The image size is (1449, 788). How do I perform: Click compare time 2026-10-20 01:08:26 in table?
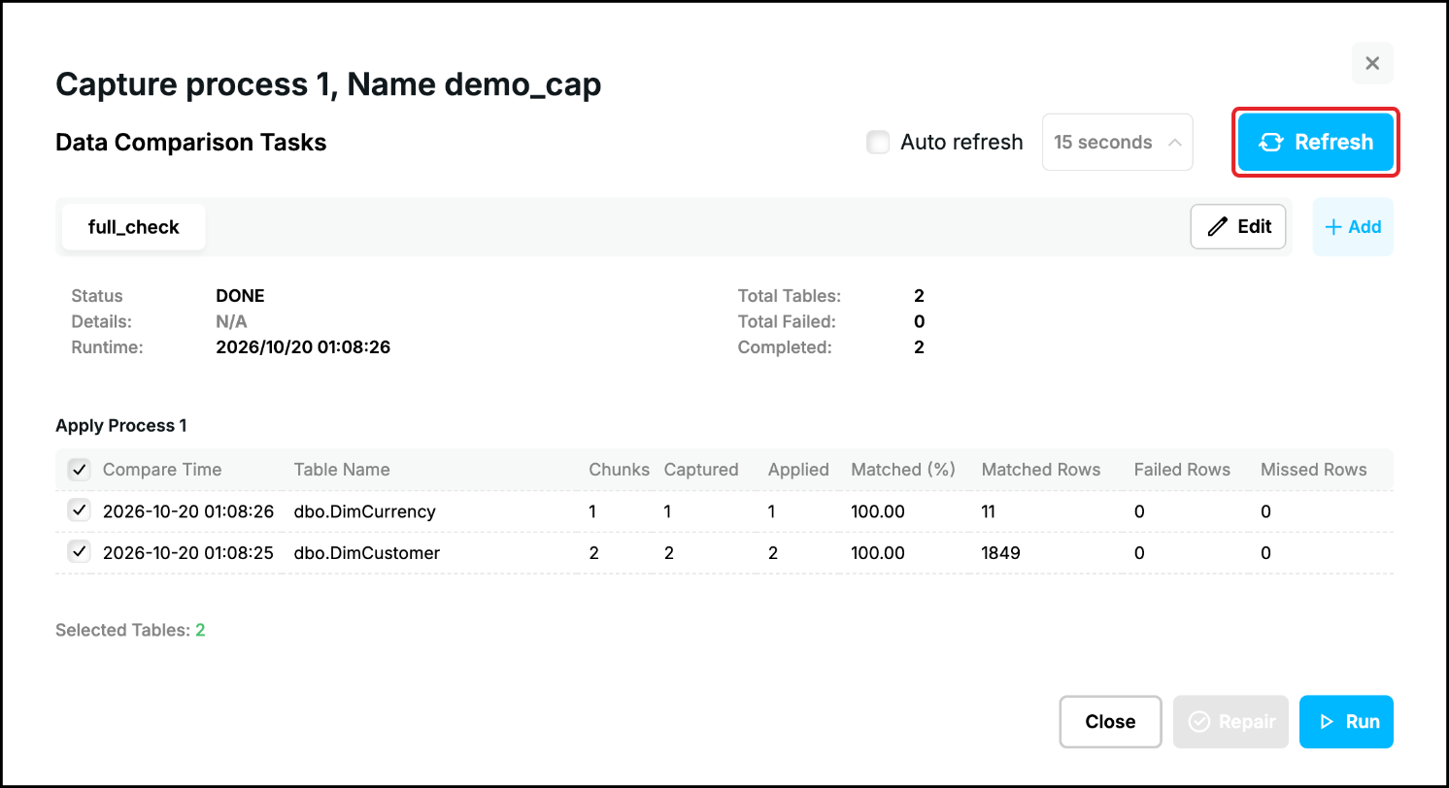coord(188,511)
